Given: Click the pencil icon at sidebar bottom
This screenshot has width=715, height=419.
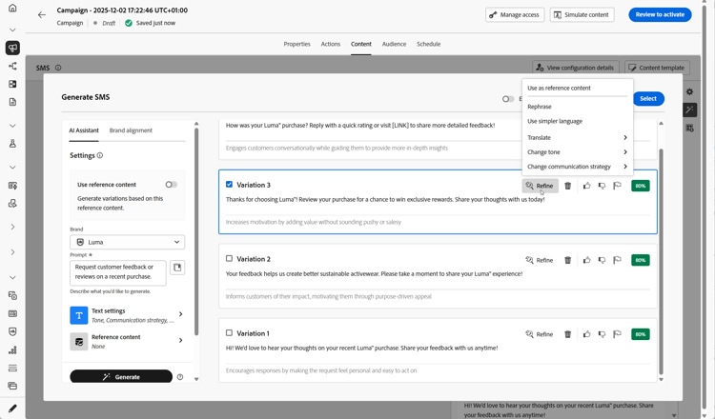Looking at the screenshot, I should pos(12,409).
